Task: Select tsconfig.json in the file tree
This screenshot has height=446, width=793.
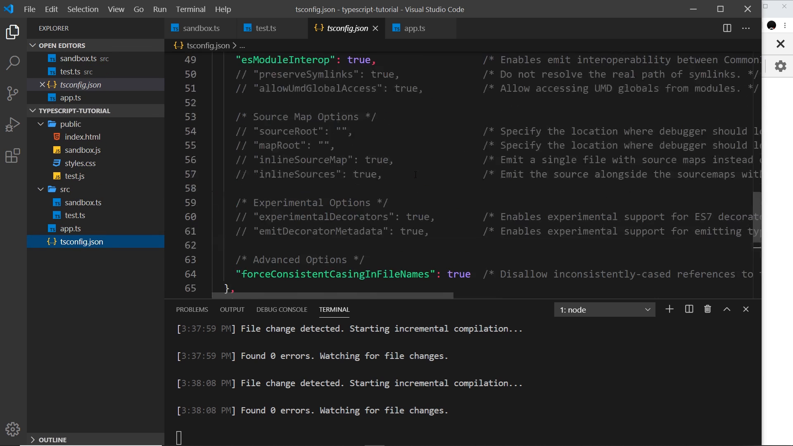Action: tap(96, 242)
